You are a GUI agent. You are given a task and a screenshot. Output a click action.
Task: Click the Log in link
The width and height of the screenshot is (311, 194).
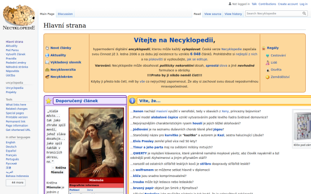click(x=303, y=4)
